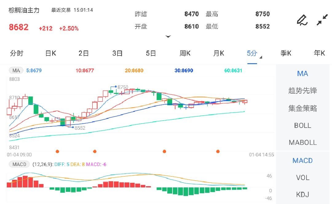Collapse chart with the shrink arrows icon
332x204 pixels.
(322, 20)
